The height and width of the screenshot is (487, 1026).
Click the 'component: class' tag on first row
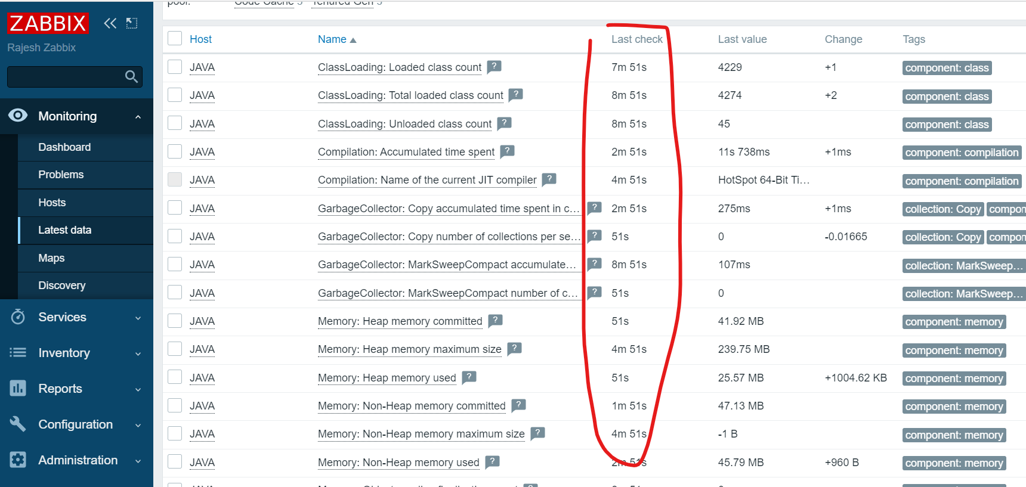tap(947, 68)
